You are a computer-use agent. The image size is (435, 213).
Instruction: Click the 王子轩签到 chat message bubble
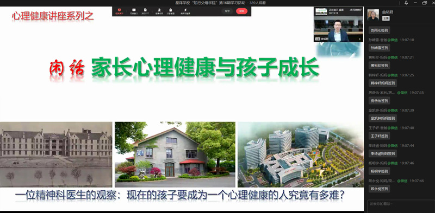pos(379,136)
